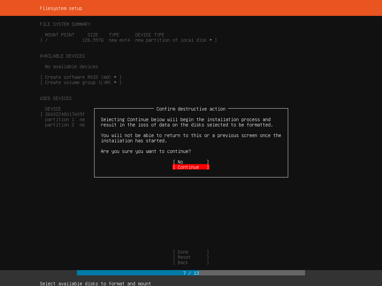Select Continue to begin the installation
This screenshot has width=382, height=286.
coord(191,167)
